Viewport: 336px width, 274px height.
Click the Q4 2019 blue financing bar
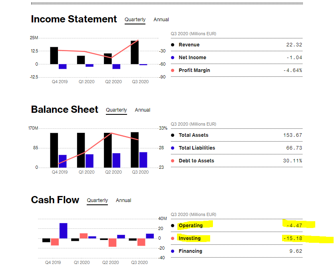tap(63, 231)
